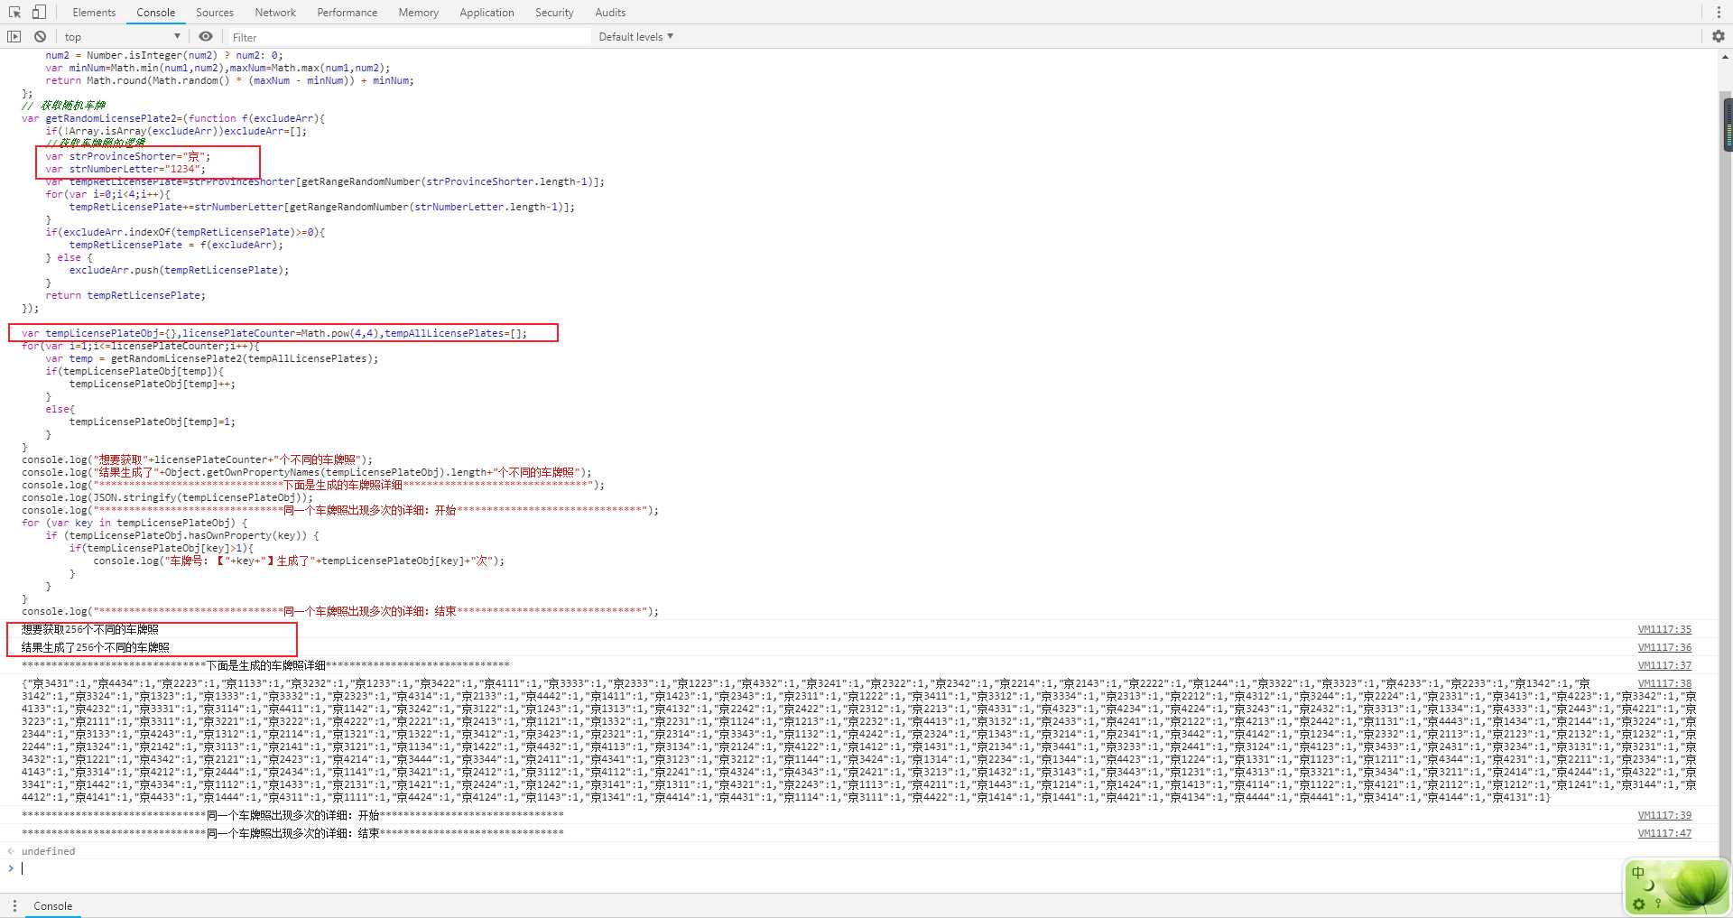Open source link VM1117:39
Image resolution: width=1733 pixels, height=918 pixels.
1664,815
